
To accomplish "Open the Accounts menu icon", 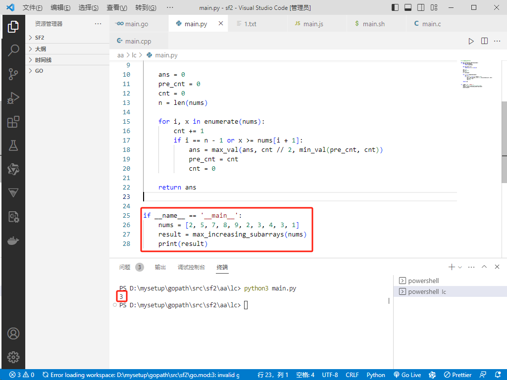I will [13, 333].
